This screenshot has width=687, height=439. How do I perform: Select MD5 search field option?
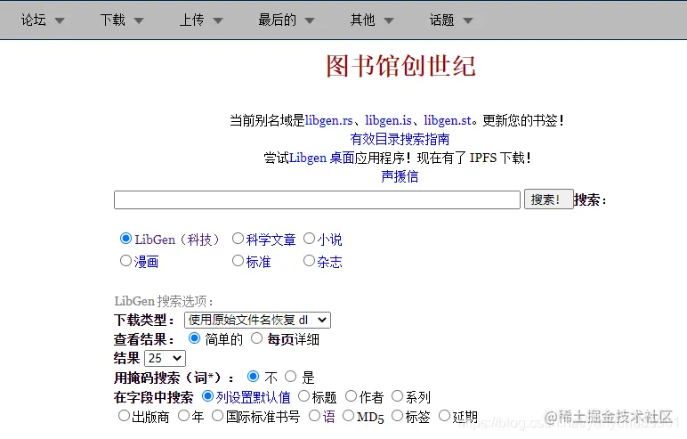(348, 415)
